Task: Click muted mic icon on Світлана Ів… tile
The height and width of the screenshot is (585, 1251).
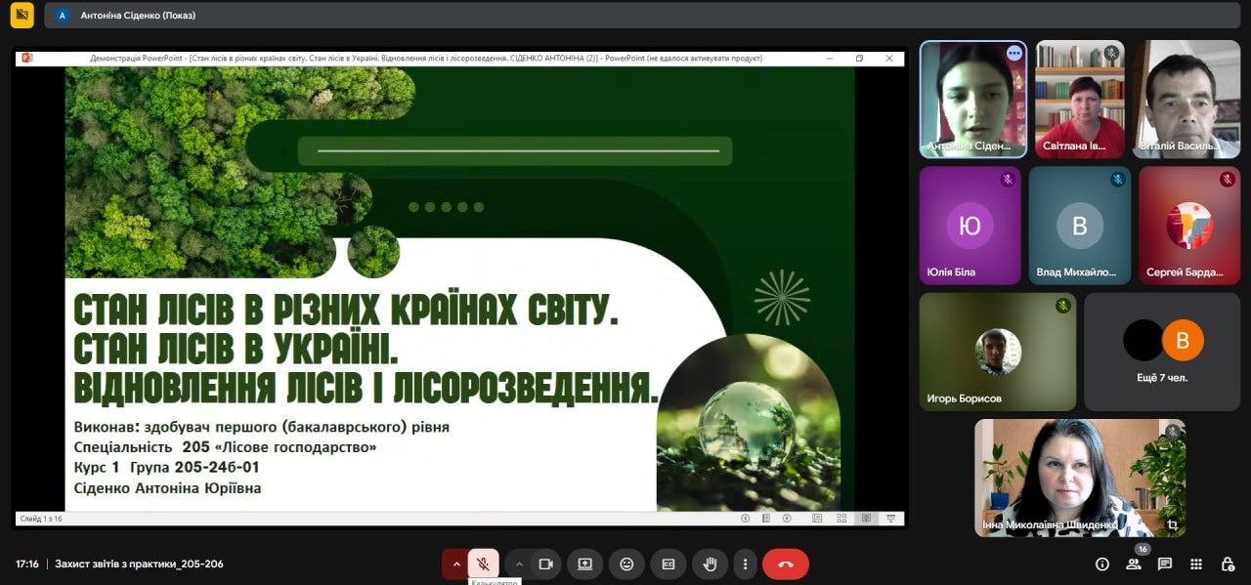Action: pyautogui.click(x=1111, y=53)
